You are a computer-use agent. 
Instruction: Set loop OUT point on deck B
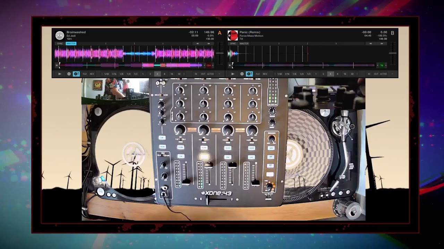[376, 74]
